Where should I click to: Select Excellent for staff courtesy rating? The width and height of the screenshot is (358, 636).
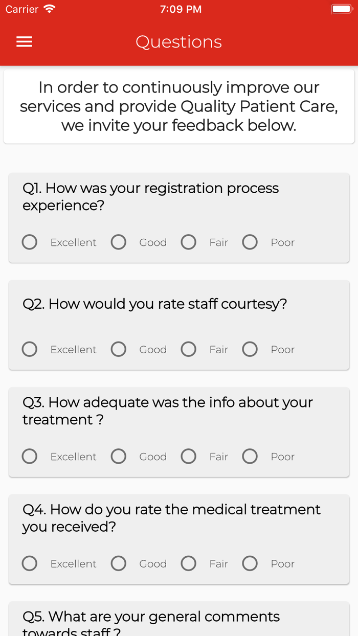click(x=29, y=349)
